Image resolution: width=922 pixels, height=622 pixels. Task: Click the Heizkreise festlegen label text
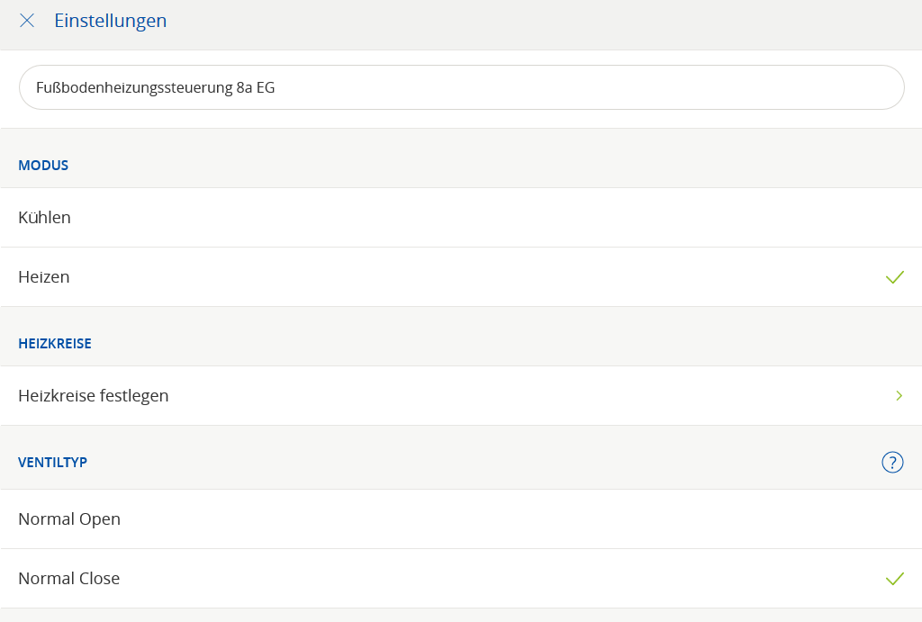click(x=94, y=396)
